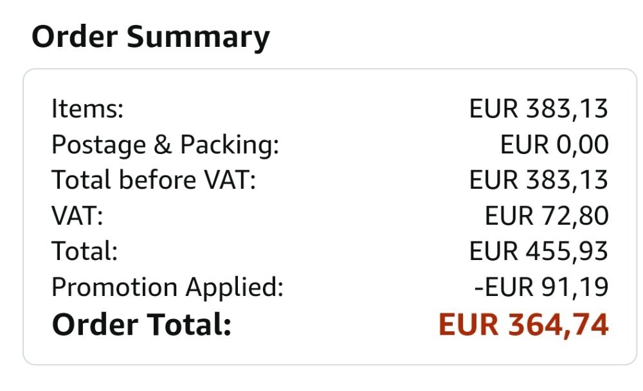The image size is (643, 391).
Task: Click the word Summary in the heading
Action: click(x=198, y=39)
